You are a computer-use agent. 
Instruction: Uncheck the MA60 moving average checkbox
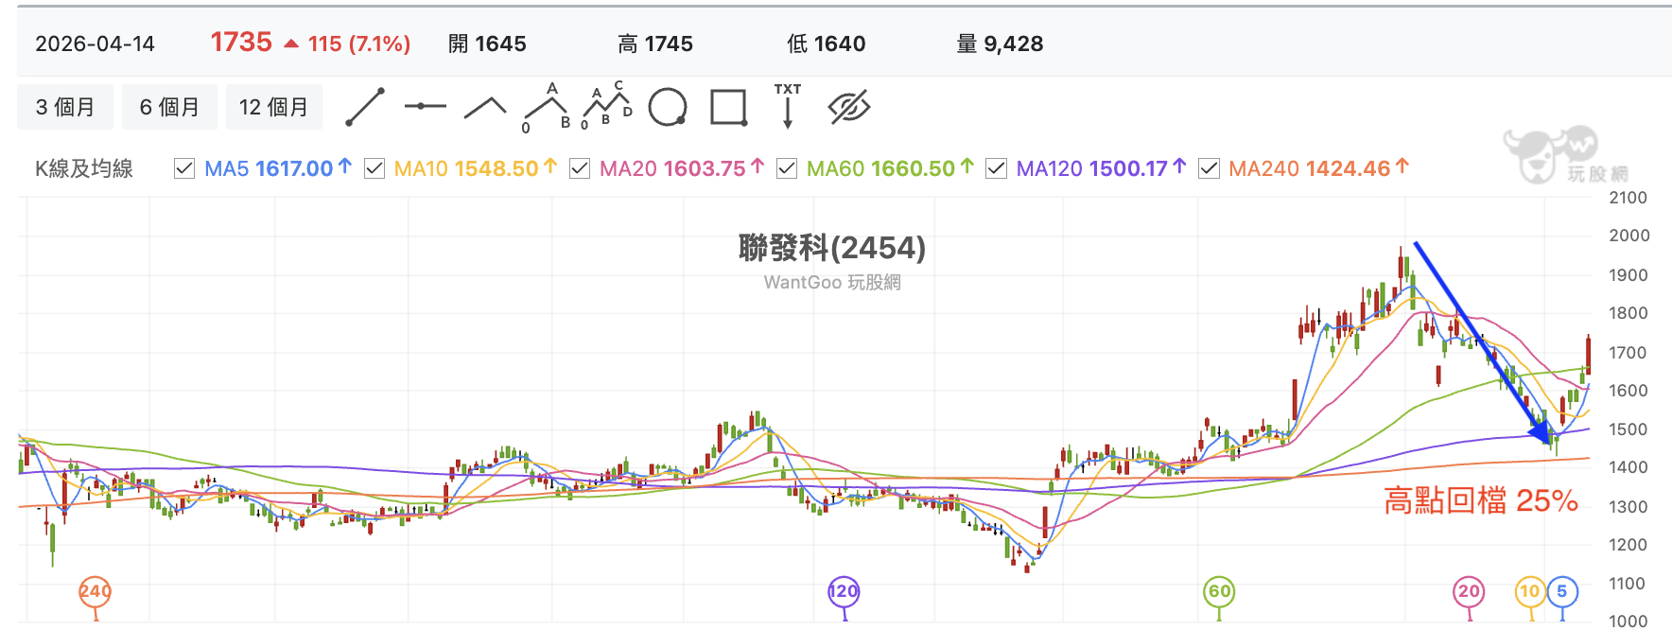[x=787, y=168]
